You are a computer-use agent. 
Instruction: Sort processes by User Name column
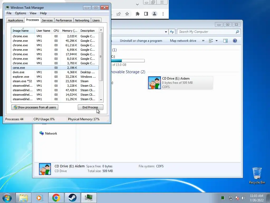(43, 31)
